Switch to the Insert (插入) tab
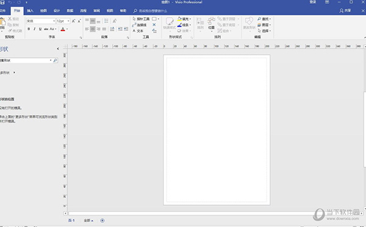366x227 pixels. (x=30, y=11)
